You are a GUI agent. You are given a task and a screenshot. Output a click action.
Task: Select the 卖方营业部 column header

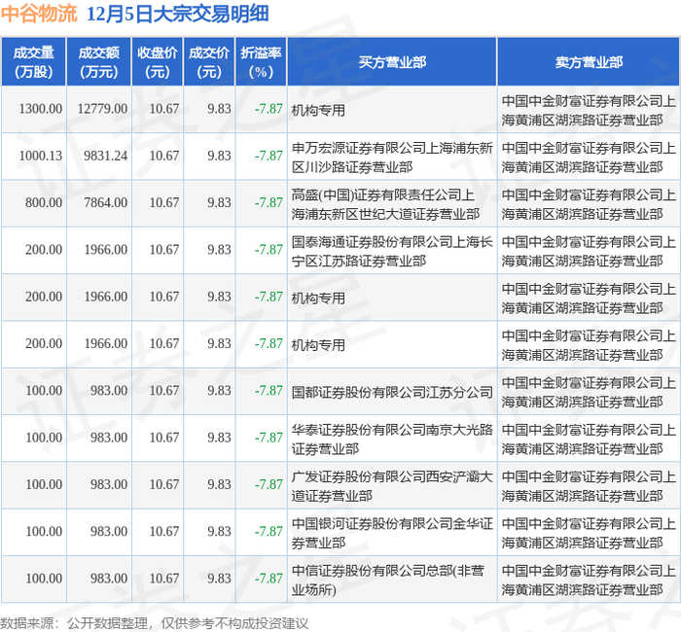tap(589, 62)
